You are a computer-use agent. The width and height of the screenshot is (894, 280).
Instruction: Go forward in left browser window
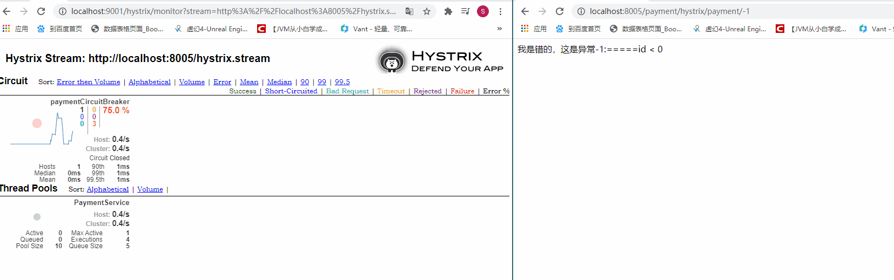pyautogui.click(x=24, y=11)
